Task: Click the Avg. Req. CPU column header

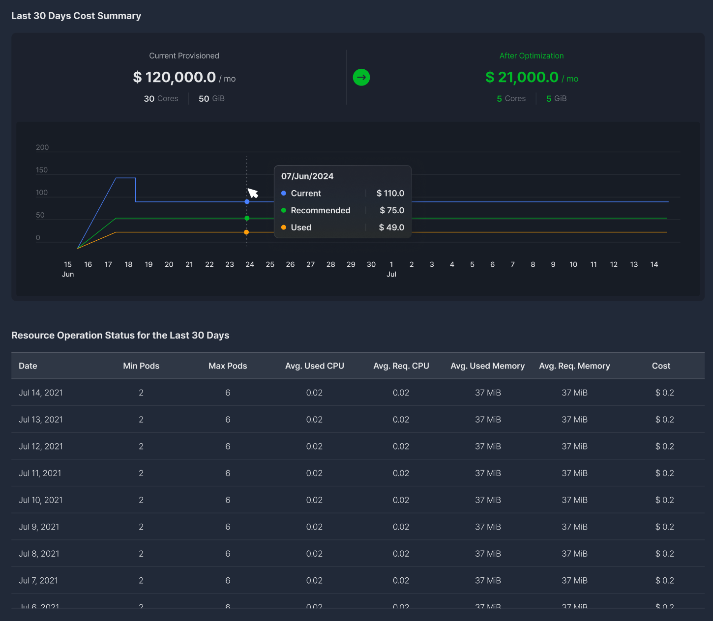Action: pos(401,366)
